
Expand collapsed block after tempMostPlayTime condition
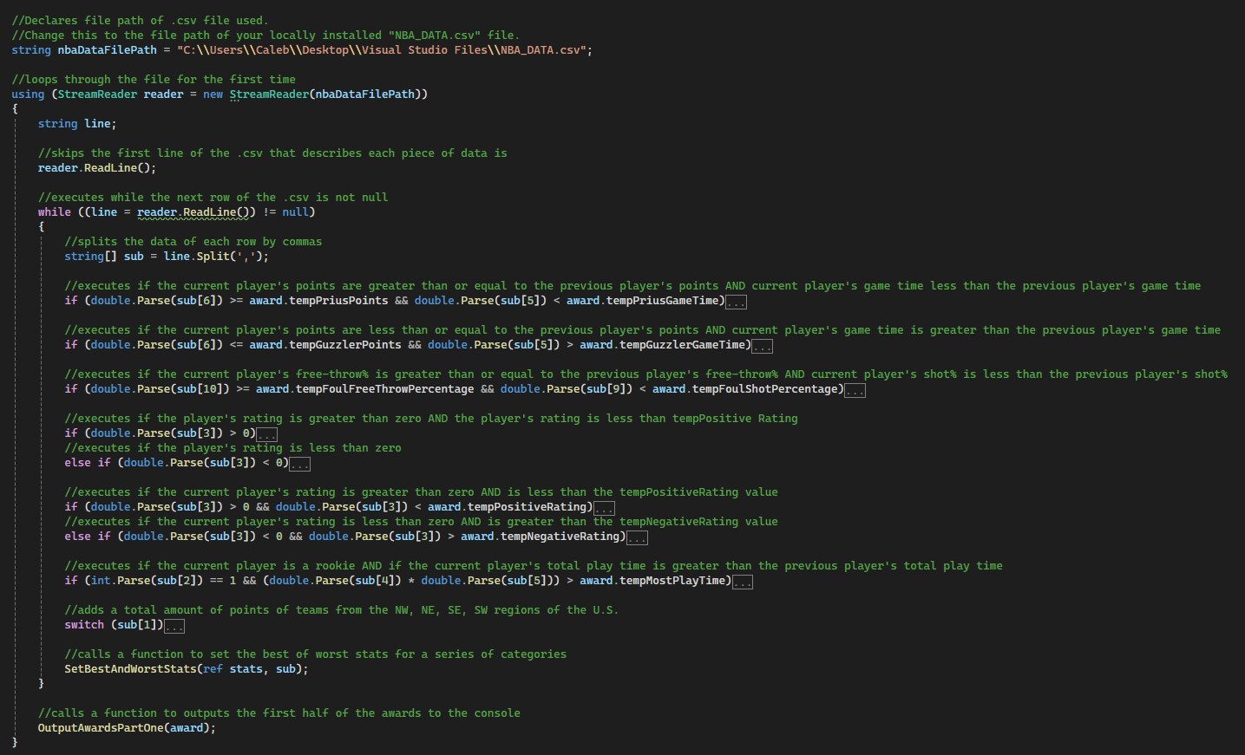(742, 582)
